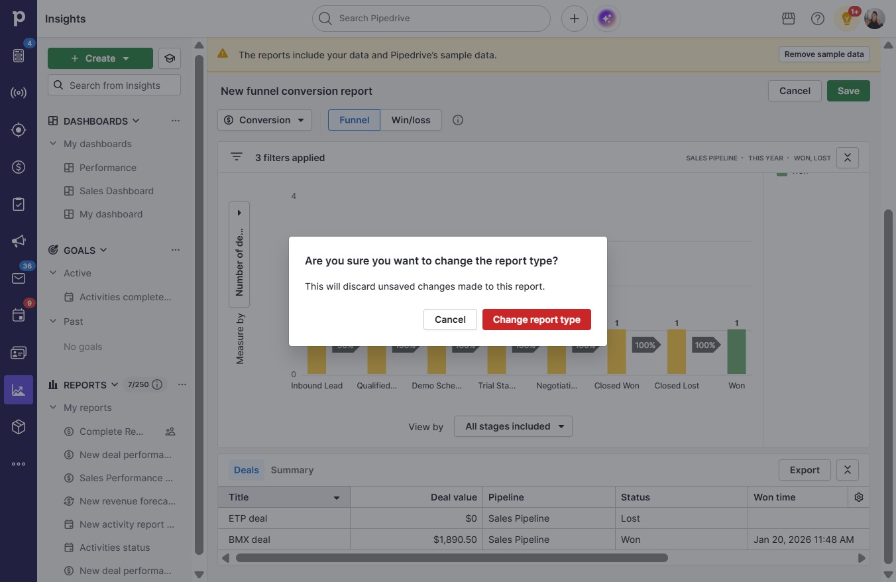Open the Mail sidebar icon
Screen dimensions: 896x582
[19, 278]
